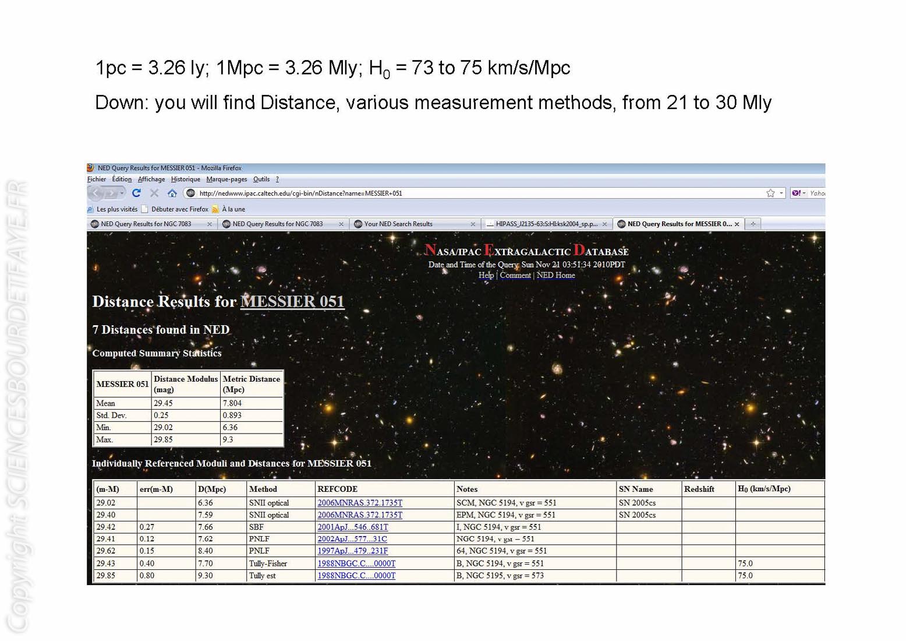Click the NASA/IPAC Extragalactic Database title

(526, 251)
